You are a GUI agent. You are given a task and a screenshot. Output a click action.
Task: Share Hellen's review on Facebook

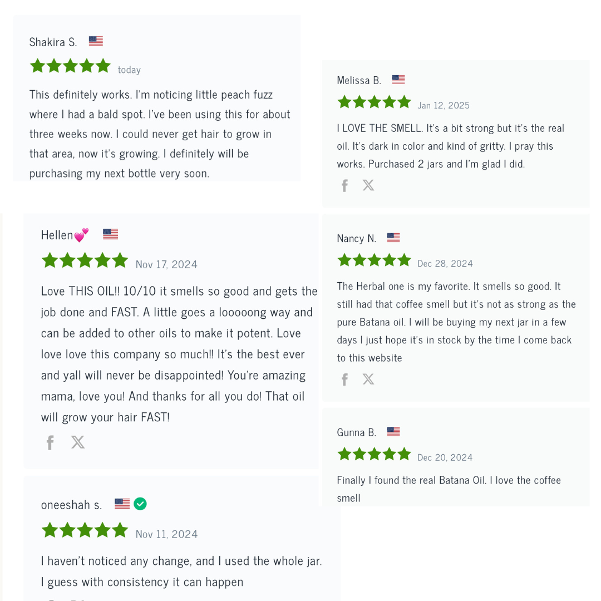tap(50, 442)
